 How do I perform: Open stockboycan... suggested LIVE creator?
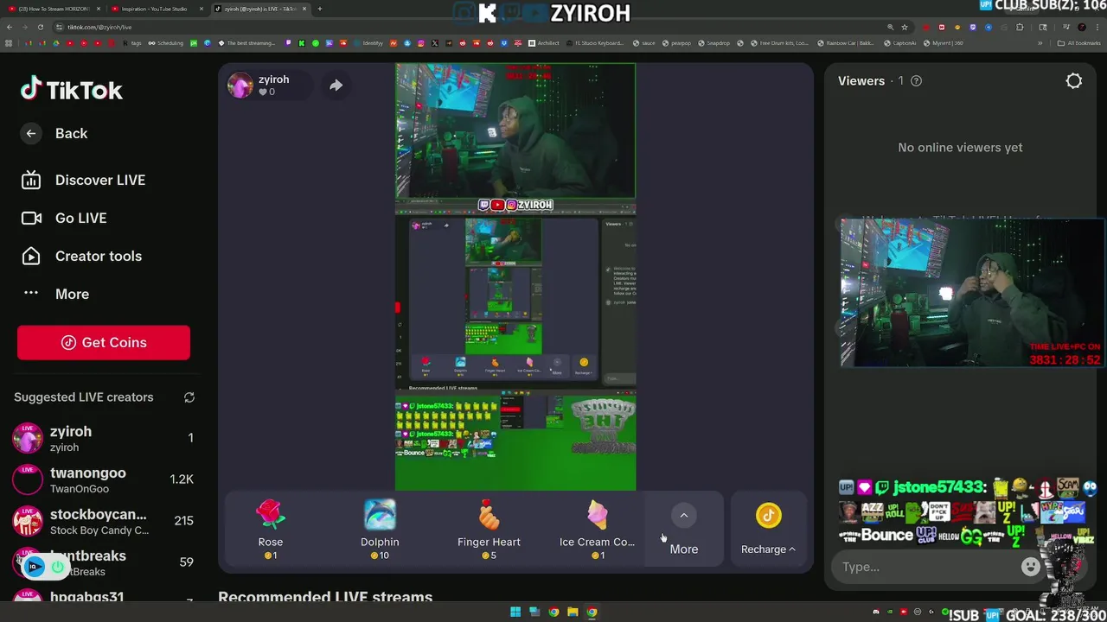tap(104, 521)
